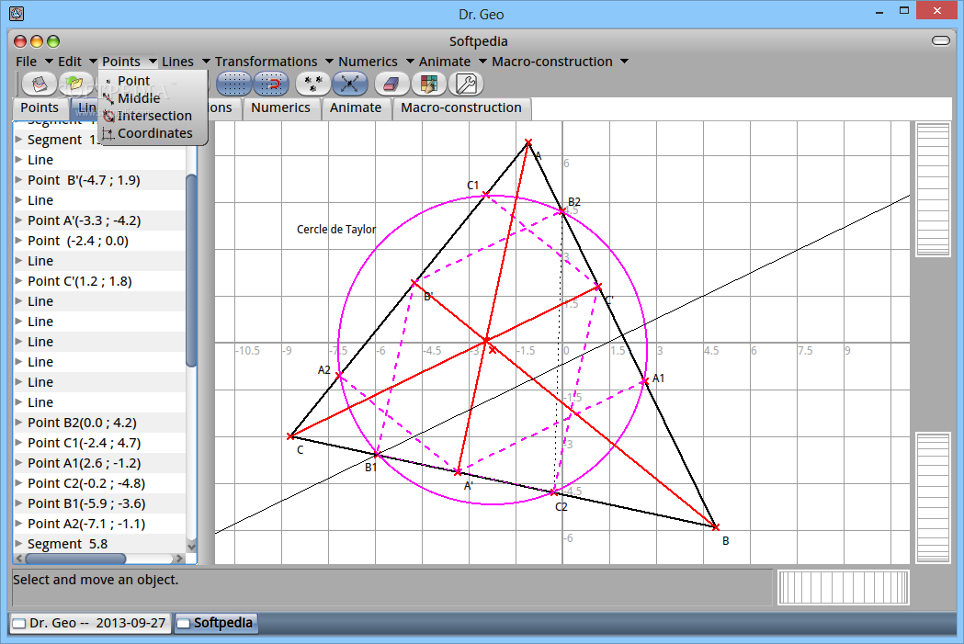
Task: Choose Point from the Points menu
Action: (133, 81)
